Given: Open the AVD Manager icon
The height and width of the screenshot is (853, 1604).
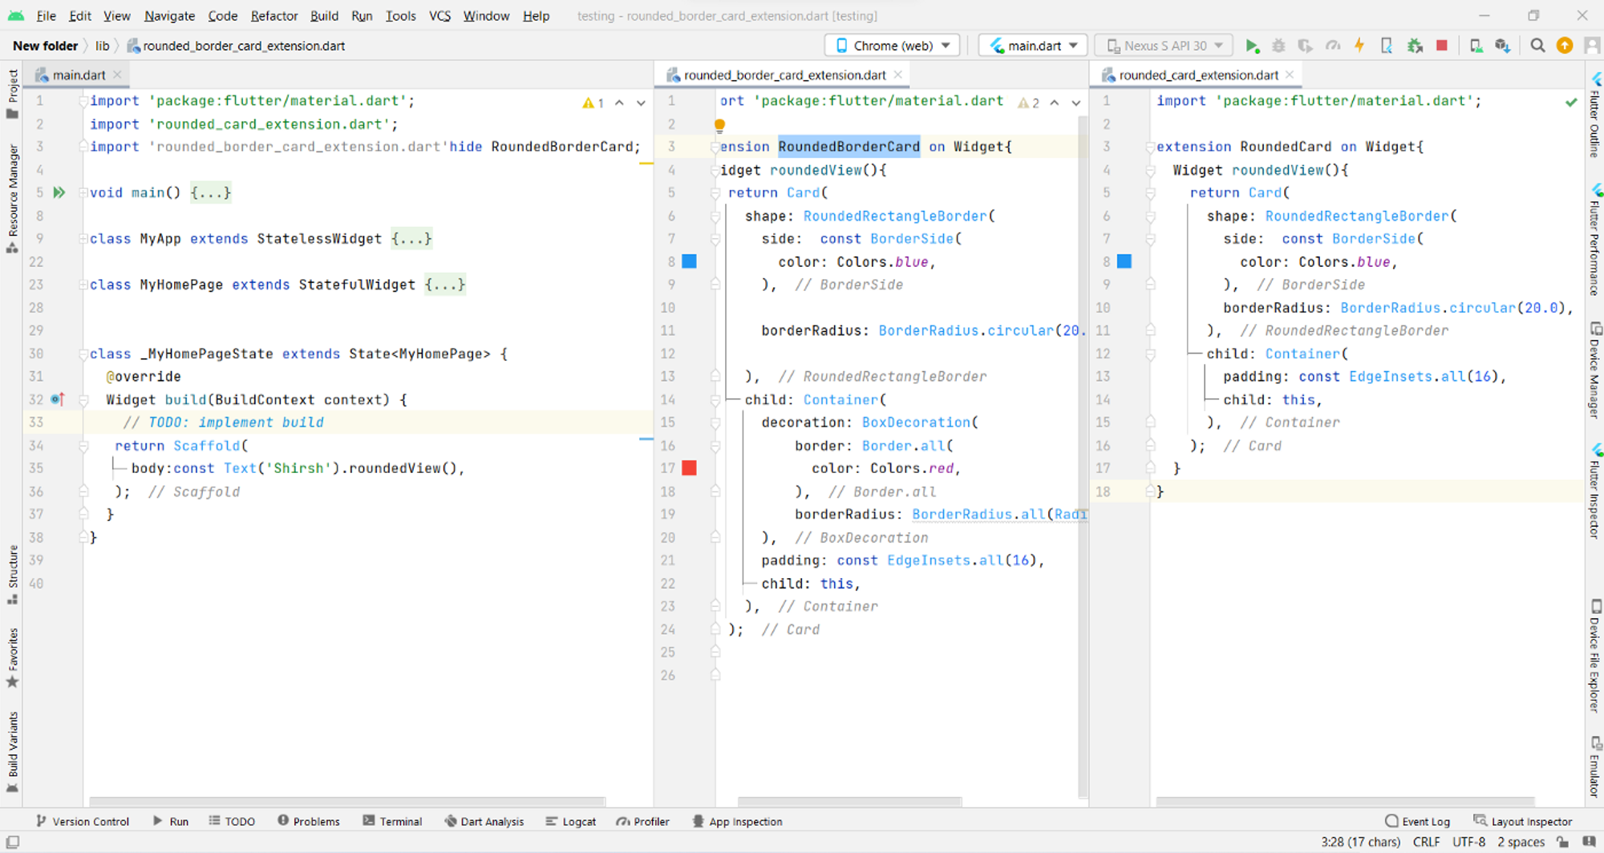Looking at the screenshot, I should (1476, 46).
